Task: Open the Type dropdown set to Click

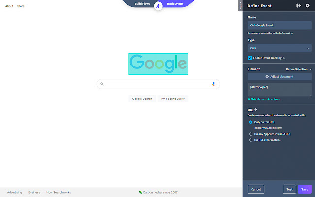Action: (x=279, y=48)
